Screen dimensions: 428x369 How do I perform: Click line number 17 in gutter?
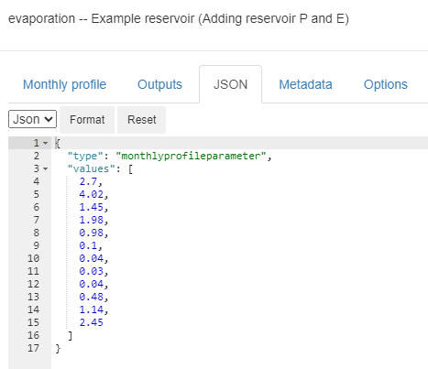tap(33, 348)
